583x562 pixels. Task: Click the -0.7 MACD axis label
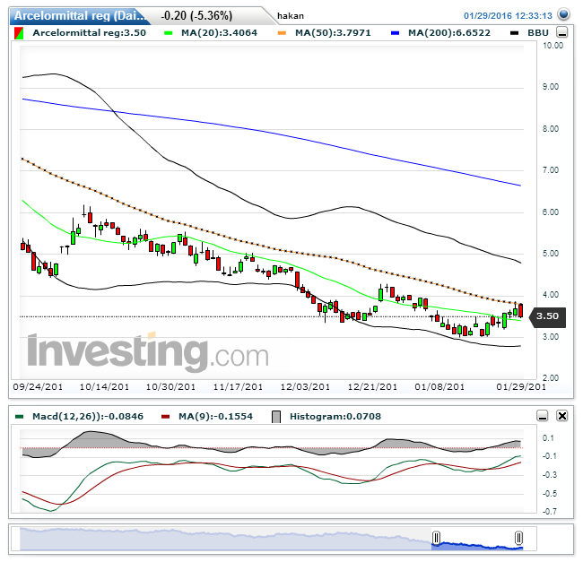tap(550, 512)
